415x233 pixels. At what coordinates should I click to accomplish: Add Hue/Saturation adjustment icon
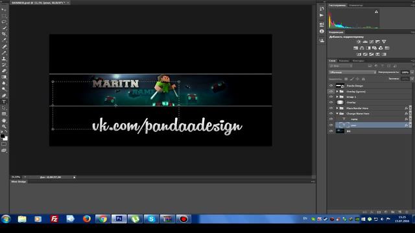coord(356,48)
